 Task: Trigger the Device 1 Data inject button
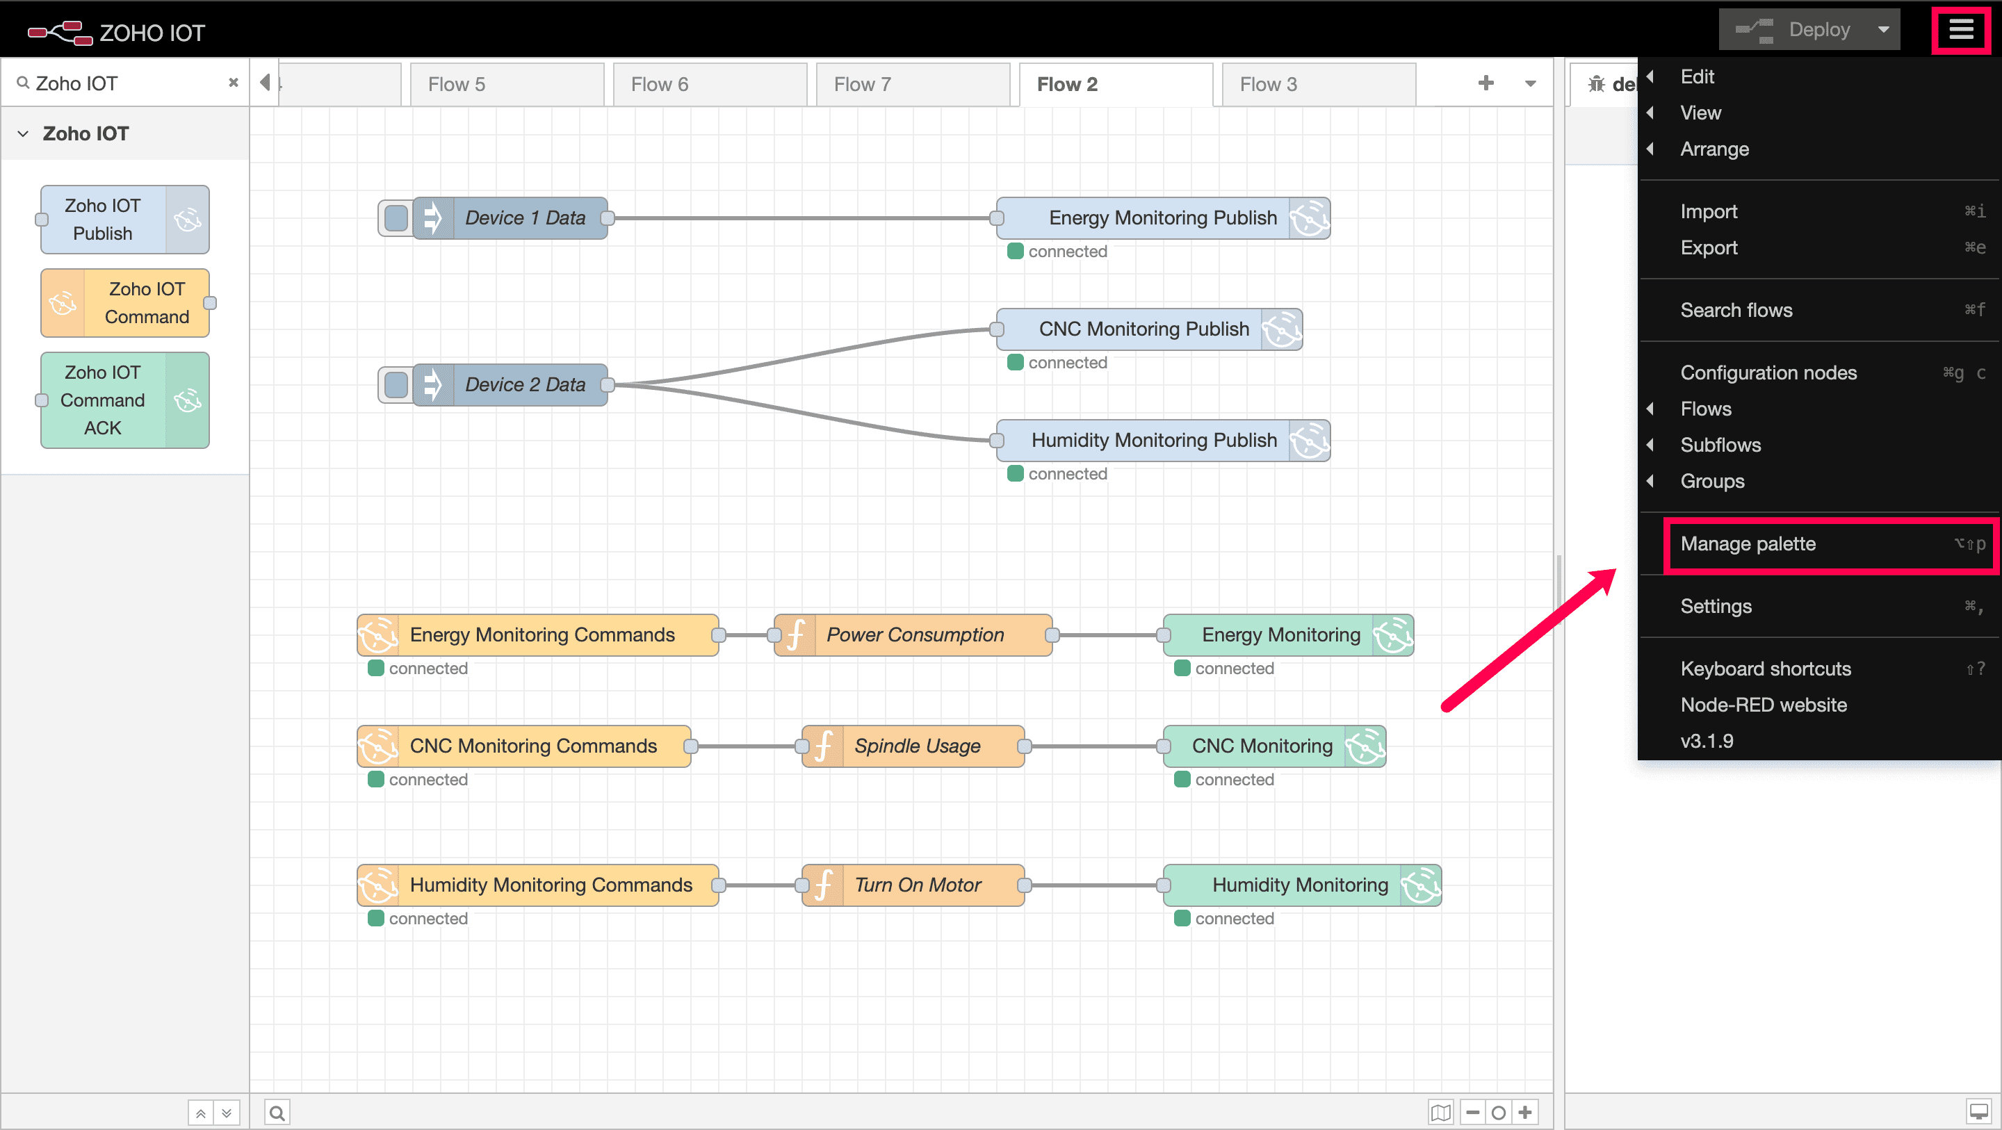[396, 218]
